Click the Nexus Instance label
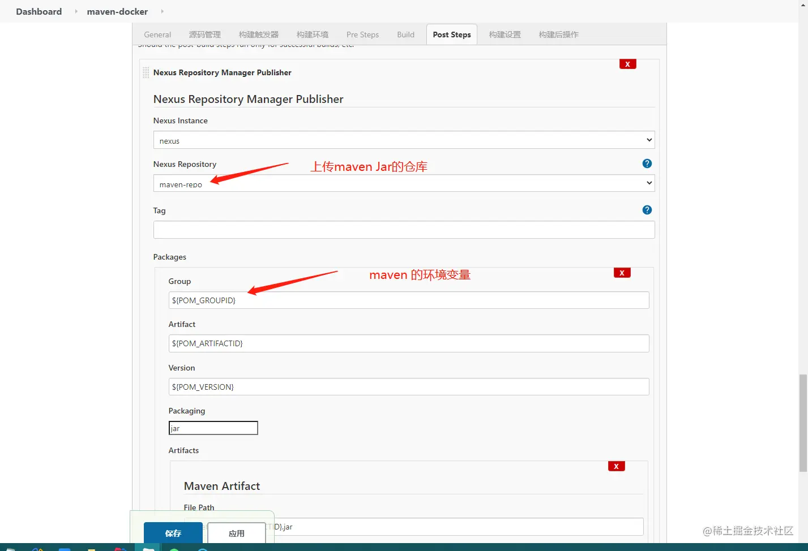The width and height of the screenshot is (808, 551). point(181,120)
